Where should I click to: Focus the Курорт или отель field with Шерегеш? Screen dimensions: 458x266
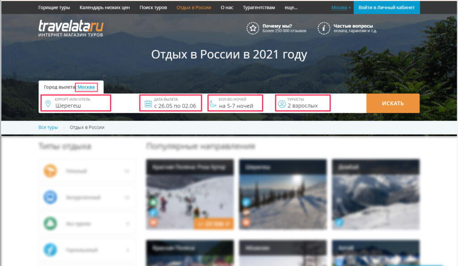point(76,103)
